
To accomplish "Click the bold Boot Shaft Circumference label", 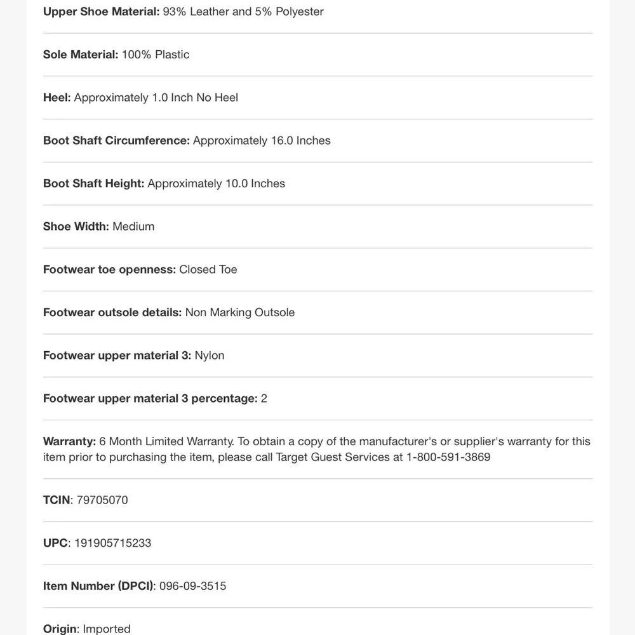I will tap(117, 140).
